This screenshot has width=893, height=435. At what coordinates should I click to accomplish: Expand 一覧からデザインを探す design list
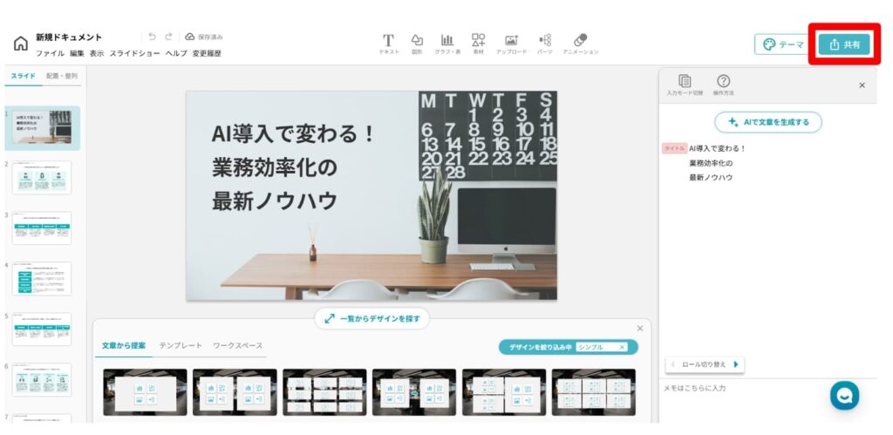(x=372, y=319)
